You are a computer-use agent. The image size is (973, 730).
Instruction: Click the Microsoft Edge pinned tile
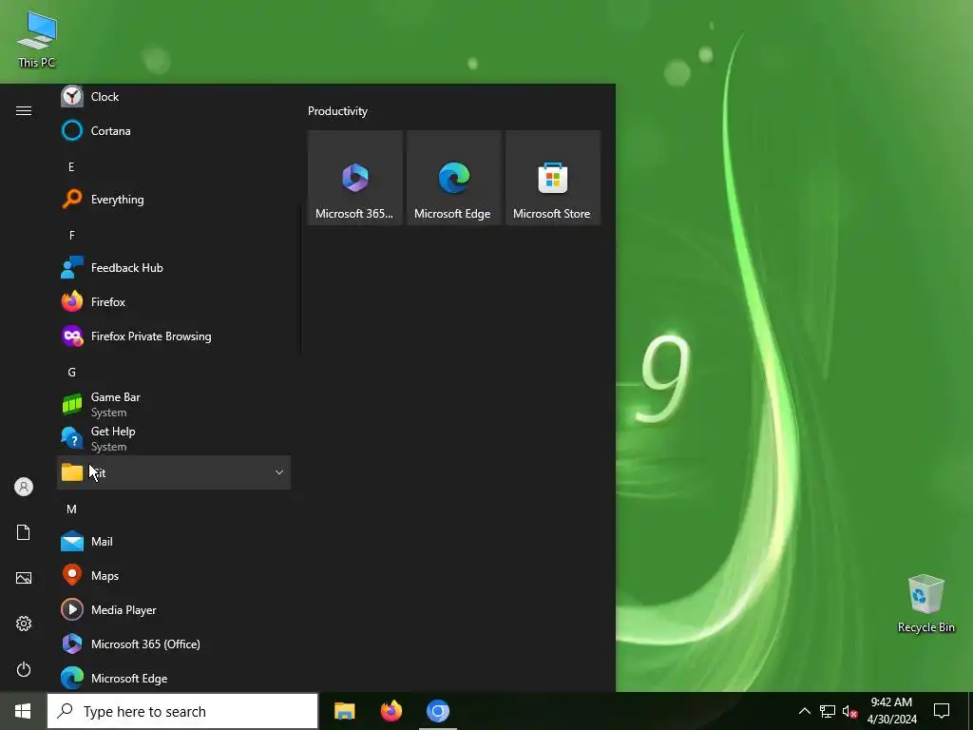click(x=453, y=178)
